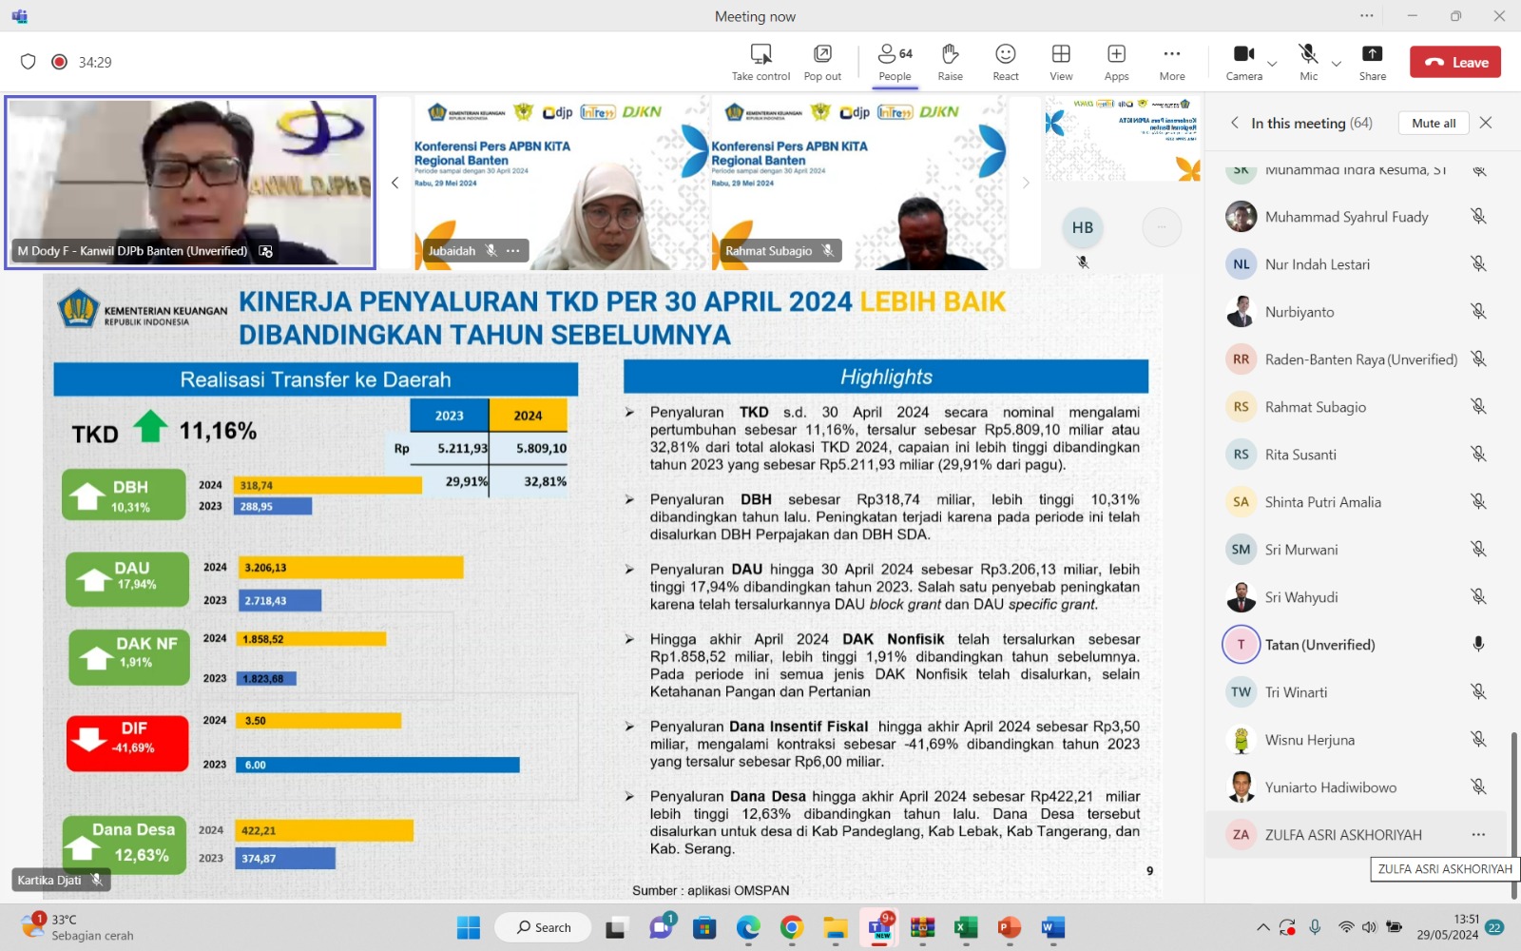
Task: Pop out the shared content
Action: tap(822, 54)
